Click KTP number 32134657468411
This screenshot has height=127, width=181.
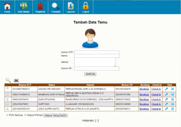click(x=21, y=89)
